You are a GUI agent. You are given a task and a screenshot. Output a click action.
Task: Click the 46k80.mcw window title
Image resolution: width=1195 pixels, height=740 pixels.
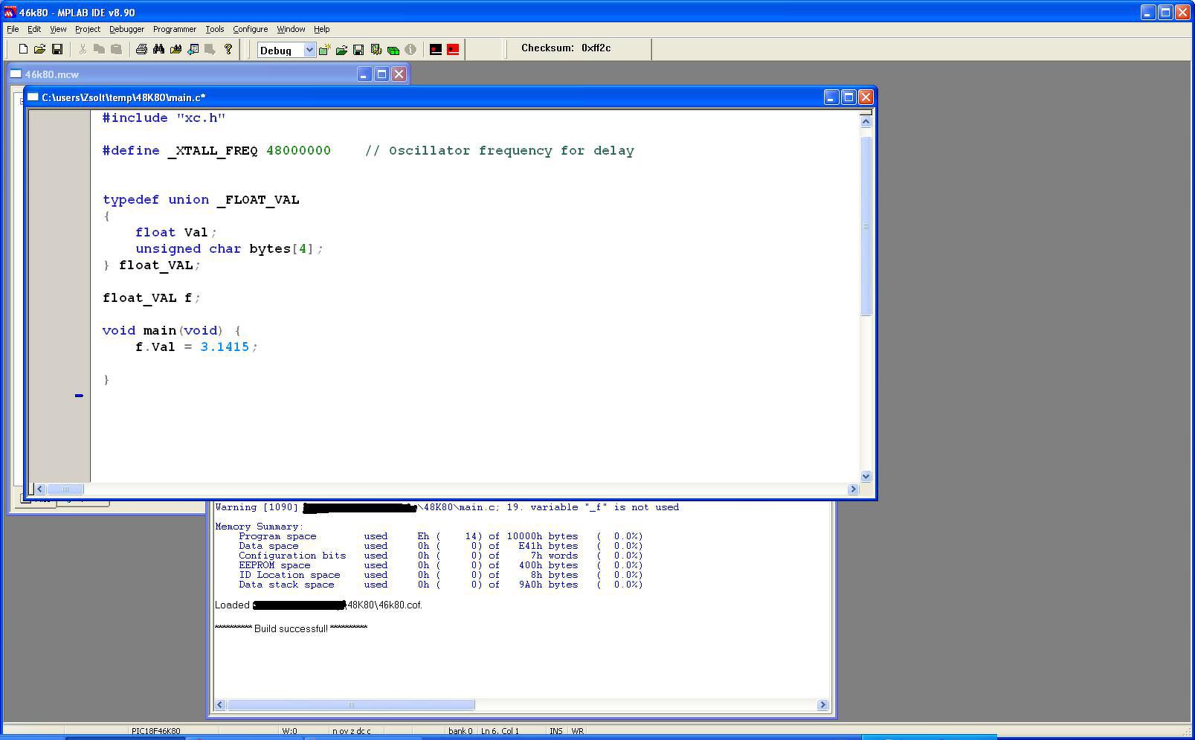coord(52,74)
